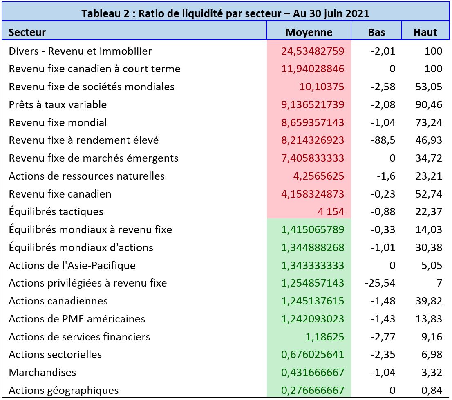452x400 pixels.
Task: Click 'Revenu fixe de sociétés mondiales' label
Action: (92, 87)
